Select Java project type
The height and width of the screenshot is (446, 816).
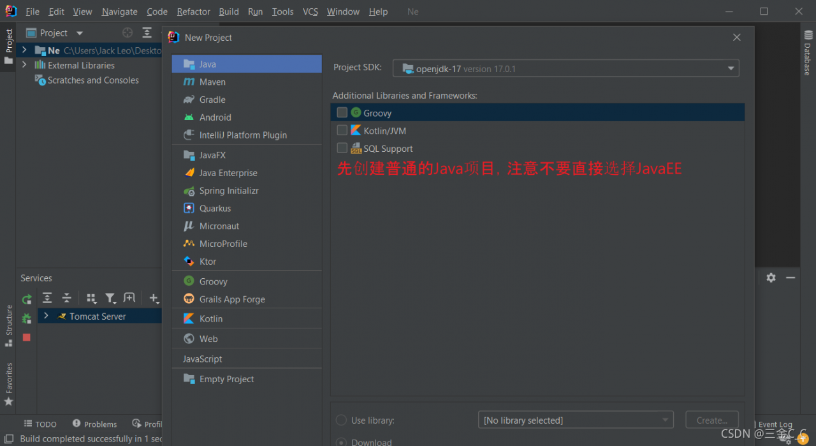247,64
